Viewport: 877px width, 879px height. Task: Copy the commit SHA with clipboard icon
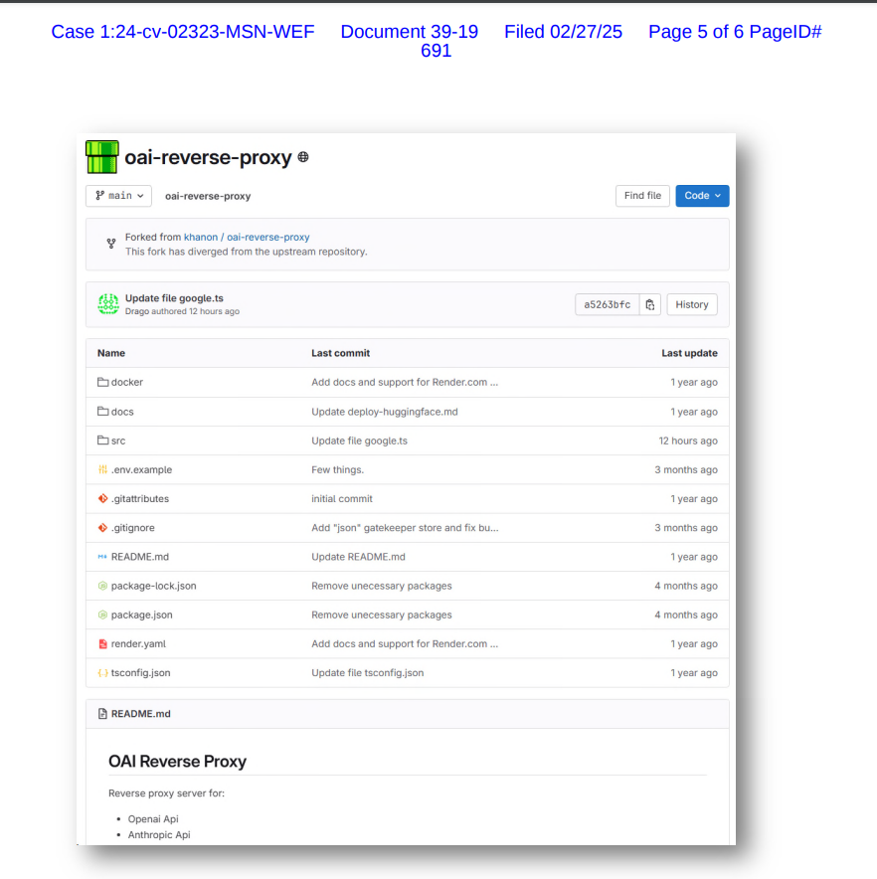(650, 304)
